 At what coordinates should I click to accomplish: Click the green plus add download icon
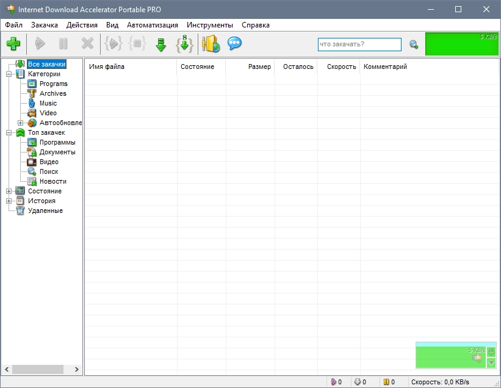13,43
